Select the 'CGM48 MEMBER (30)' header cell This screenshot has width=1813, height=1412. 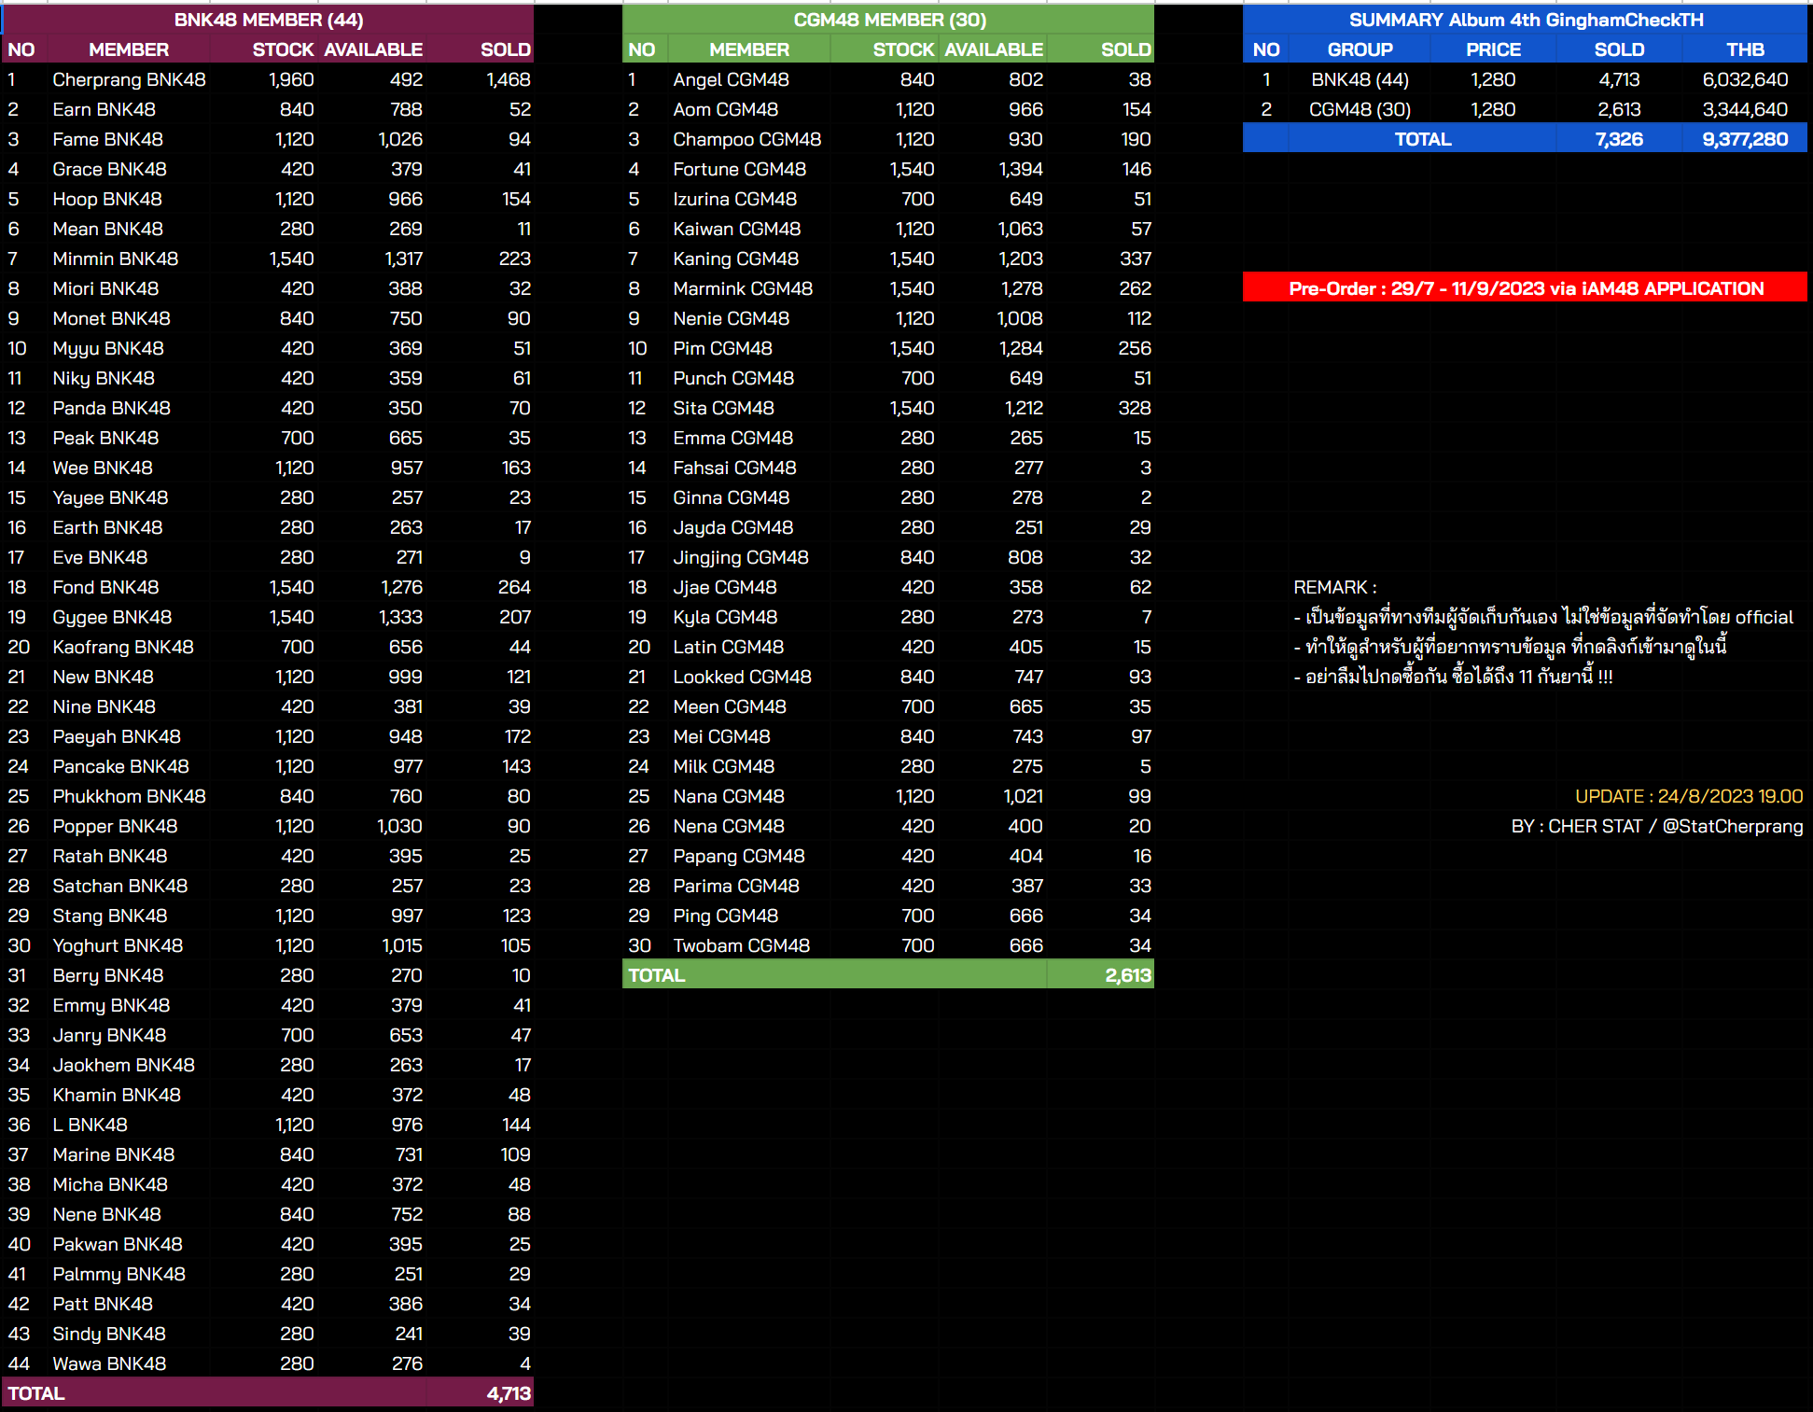[x=889, y=20]
